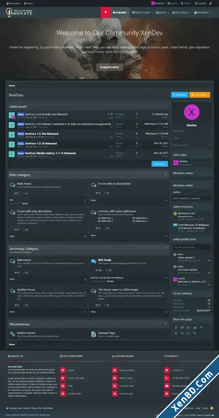Click the red phone icon under Contact
Screen dimensions: 219x418
166,378
